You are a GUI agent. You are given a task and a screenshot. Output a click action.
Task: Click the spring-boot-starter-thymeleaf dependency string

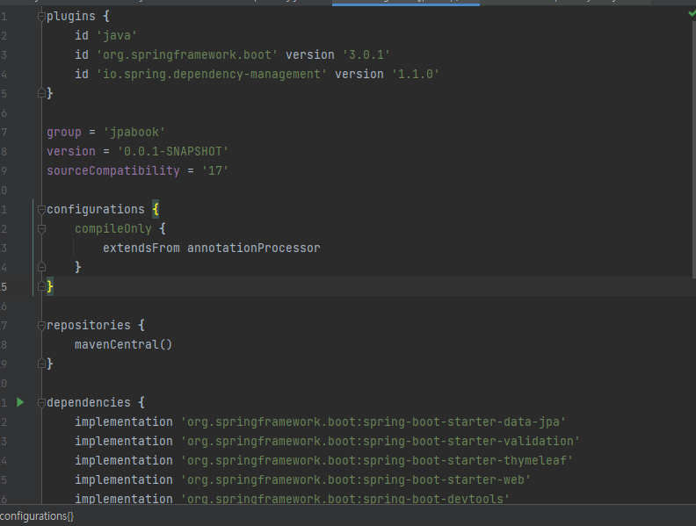tap(376, 460)
